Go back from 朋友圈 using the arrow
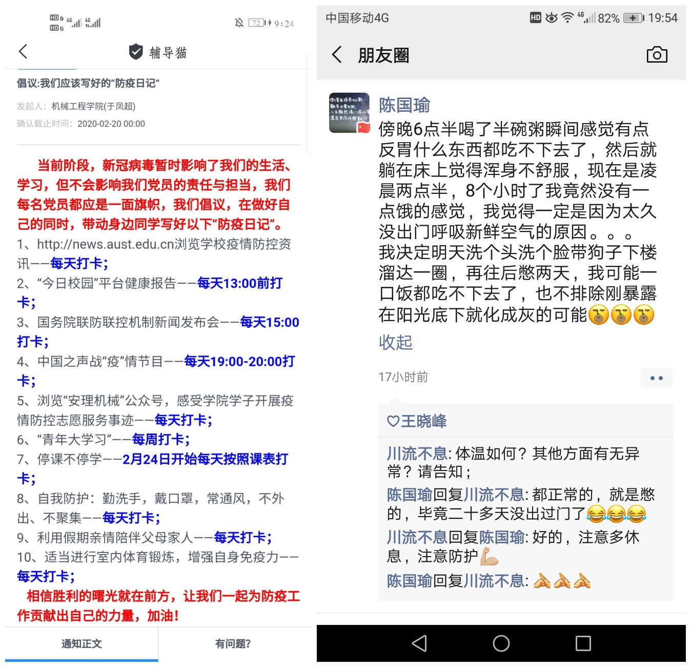 click(x=337, y=54)
